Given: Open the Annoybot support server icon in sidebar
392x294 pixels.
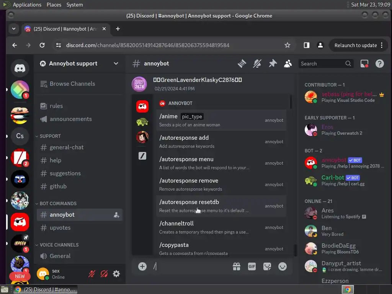Looking at the screenshot, I should tap(20, 222).
